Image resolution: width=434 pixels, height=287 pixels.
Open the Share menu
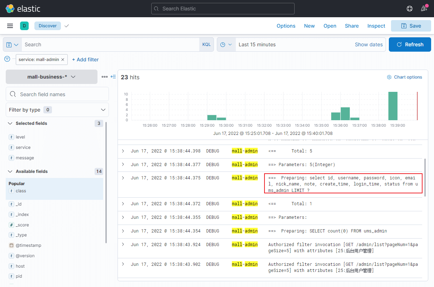[x=352, y=26]
